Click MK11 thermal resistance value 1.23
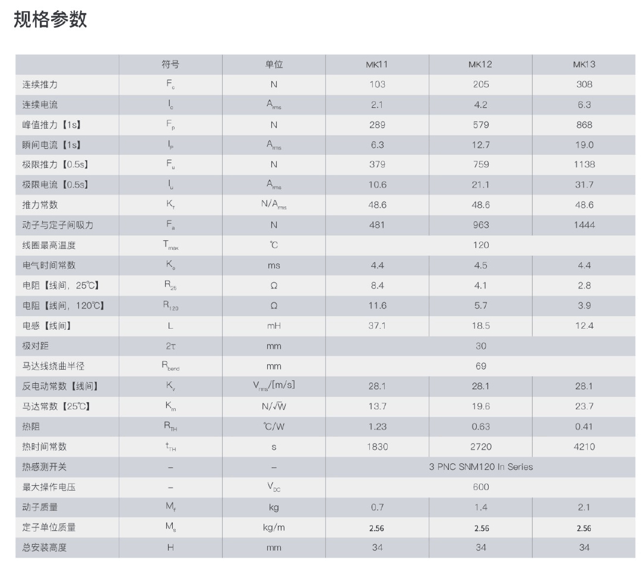This screenshot has width=643, height=563. coord(377,427)
